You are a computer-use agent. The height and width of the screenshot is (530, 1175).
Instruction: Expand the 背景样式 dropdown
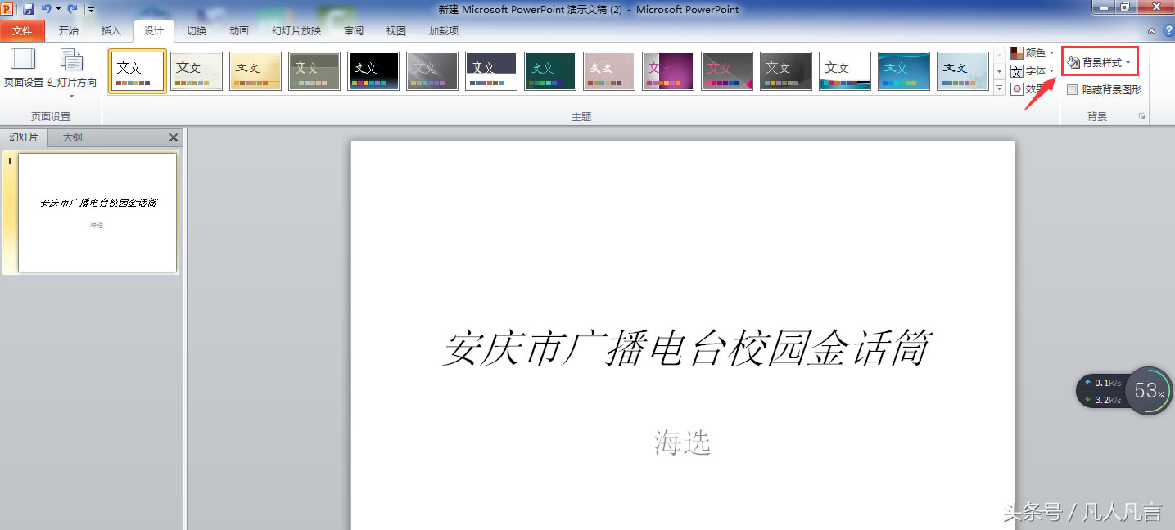coord(1100,62)
